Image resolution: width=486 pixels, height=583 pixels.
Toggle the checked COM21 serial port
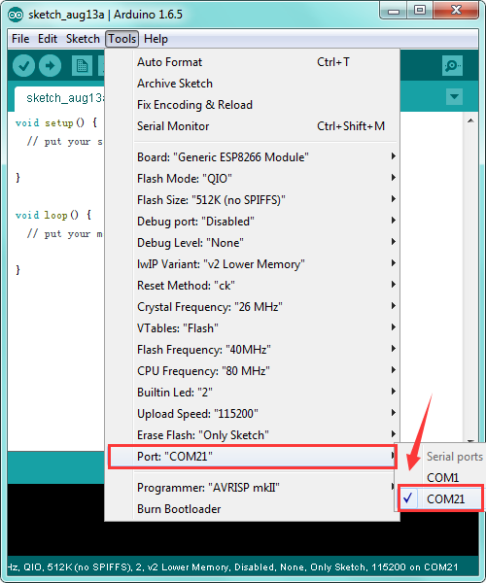[x=440, y=498]
